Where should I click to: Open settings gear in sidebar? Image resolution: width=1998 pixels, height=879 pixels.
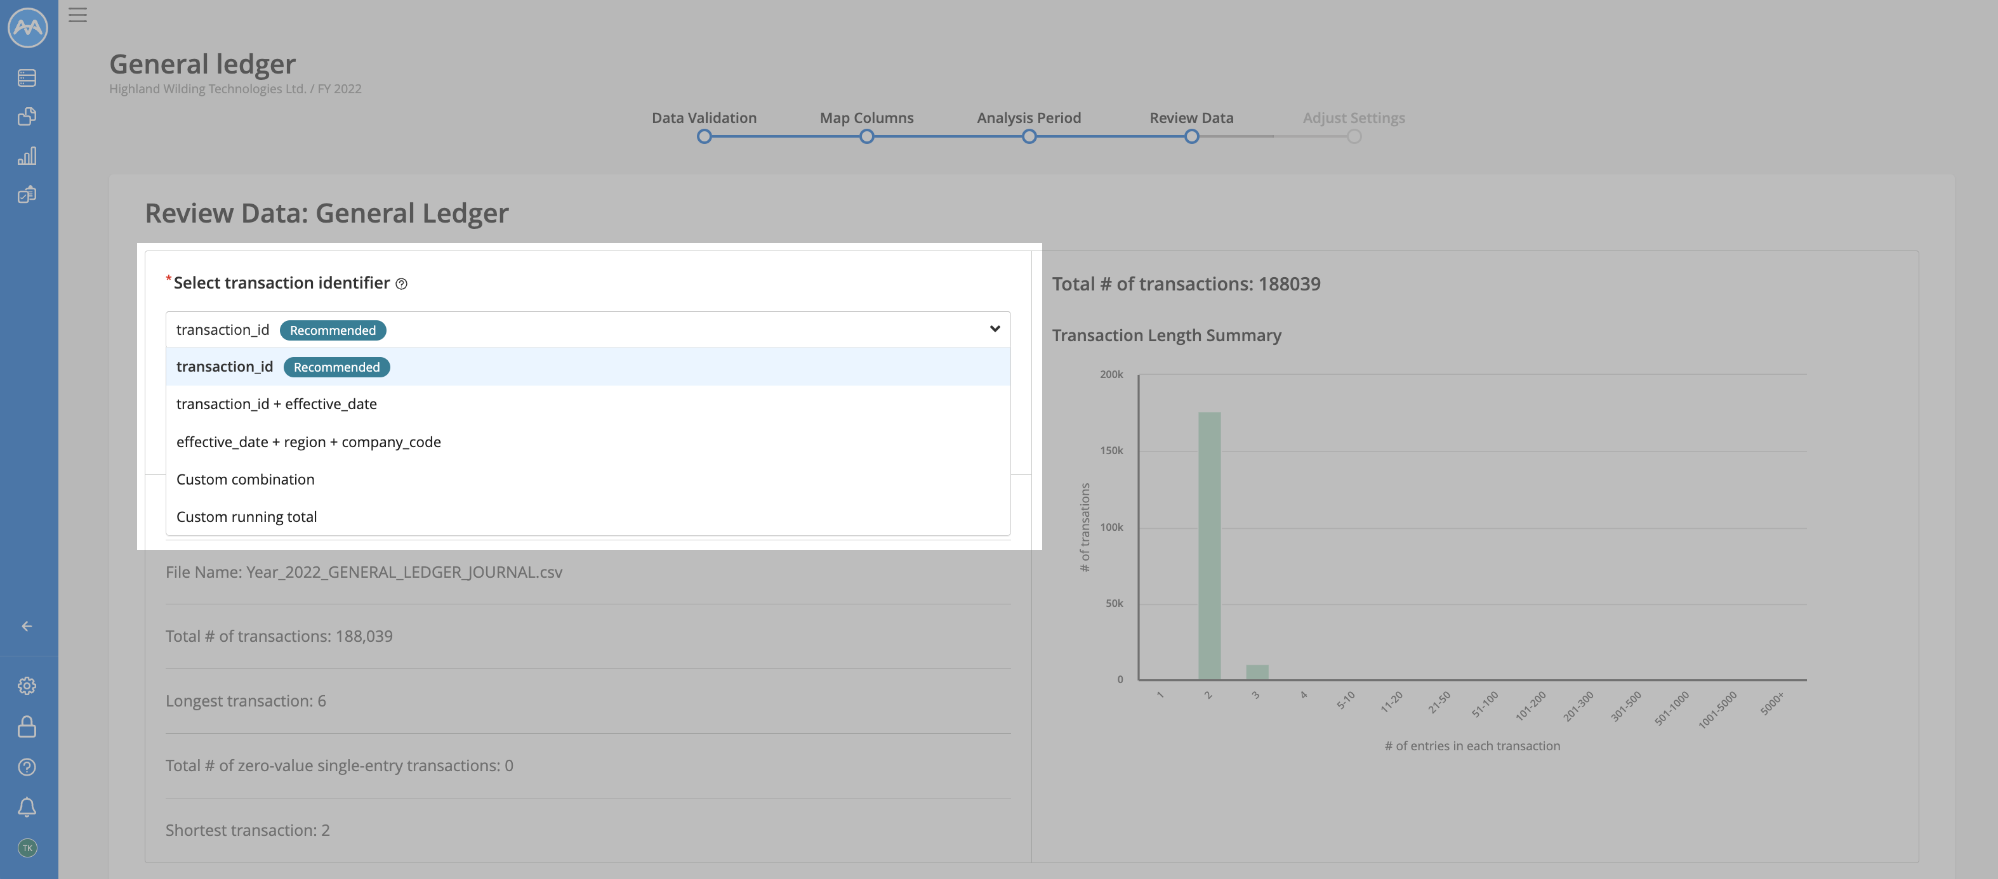(x=27, y=686)
